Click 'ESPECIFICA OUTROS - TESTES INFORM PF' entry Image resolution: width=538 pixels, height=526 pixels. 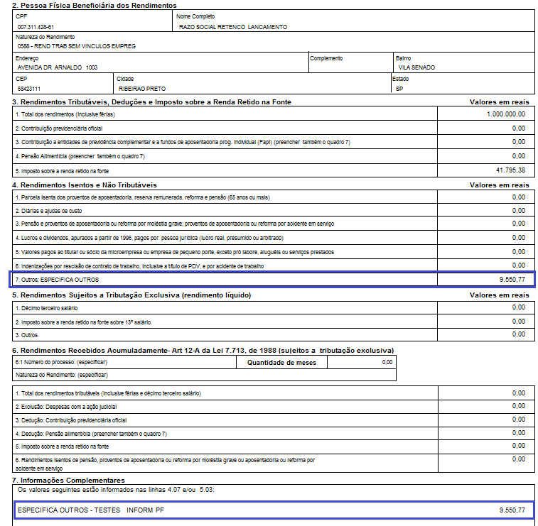point(91,510)
